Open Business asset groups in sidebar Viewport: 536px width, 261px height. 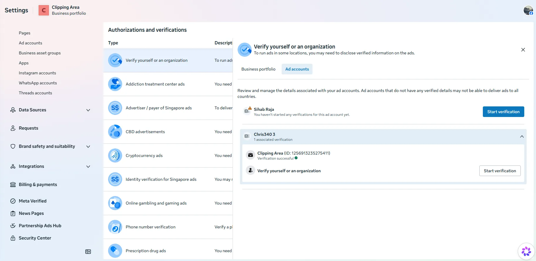point(40,53)
